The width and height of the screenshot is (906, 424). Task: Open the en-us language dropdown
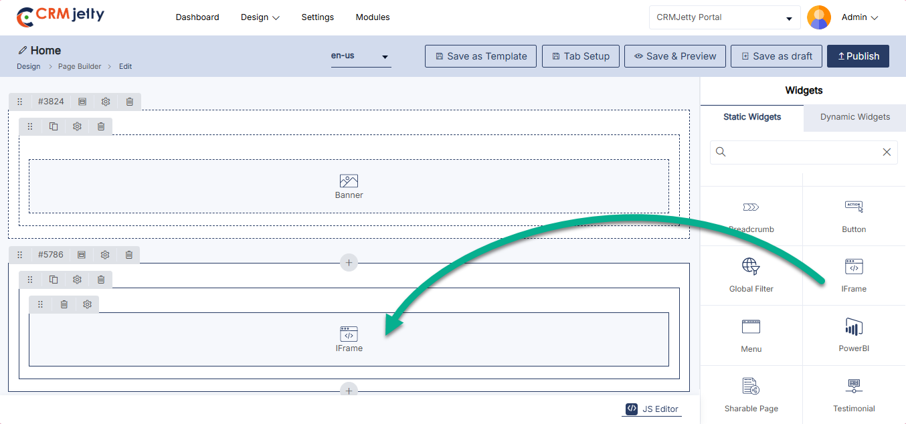point(360,56)
